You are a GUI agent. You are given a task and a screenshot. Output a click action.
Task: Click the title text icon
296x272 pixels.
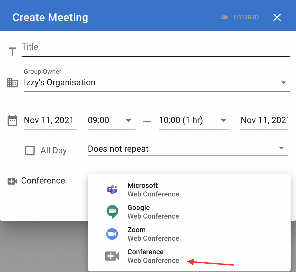pyautogui.click(x=12, y=52)
